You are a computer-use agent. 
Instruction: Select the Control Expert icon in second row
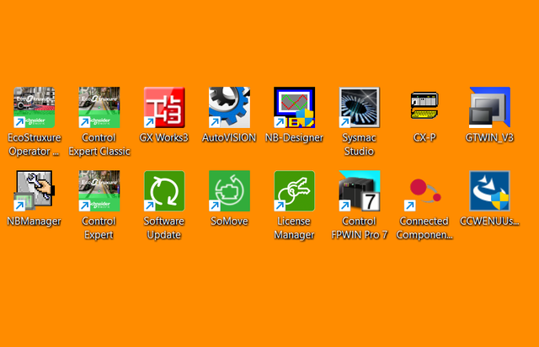point(99,190)
